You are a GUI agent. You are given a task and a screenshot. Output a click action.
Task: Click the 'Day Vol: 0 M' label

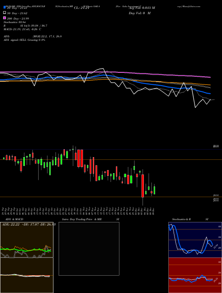139,13
